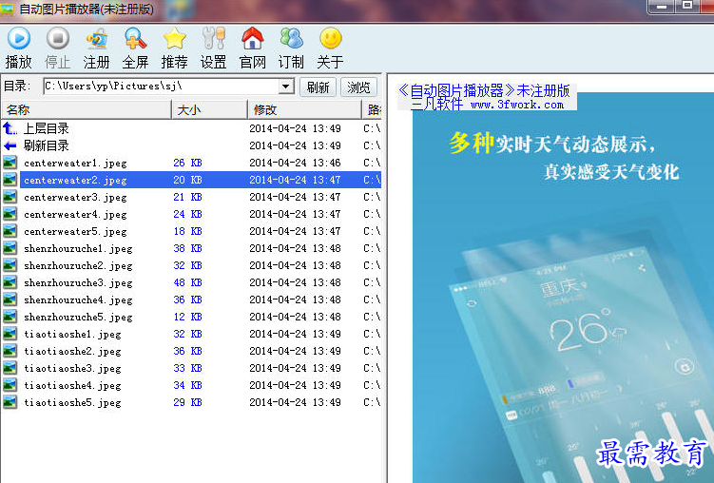Click the 29 KB size of tiaotiaoshe5.jpeg
Viewport: 714px width, 483px height.
187,402
